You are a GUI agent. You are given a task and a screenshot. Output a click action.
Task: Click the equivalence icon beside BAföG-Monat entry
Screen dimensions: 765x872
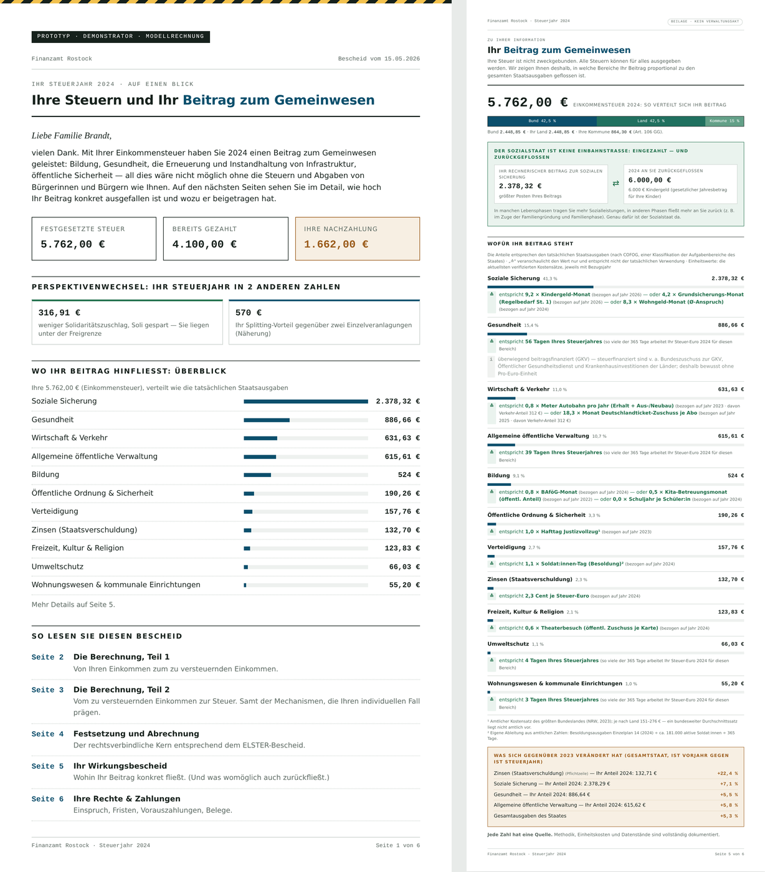(x=492, y=491)
